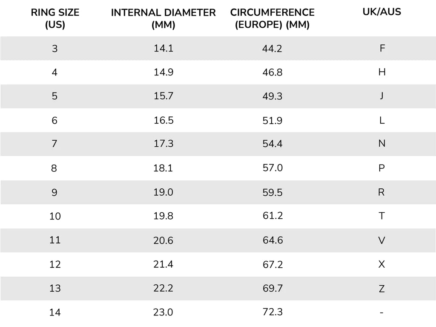This screenshot has height=327, width=436.
Task: Click the CIRCUMFERENCE (EUROPE) (MM) header
Action: [272, 18]
